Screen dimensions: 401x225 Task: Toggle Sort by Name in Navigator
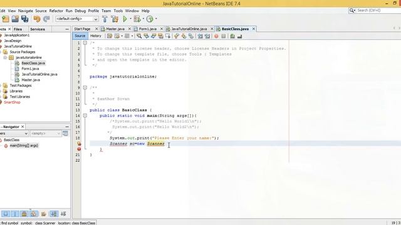[54, 214]
